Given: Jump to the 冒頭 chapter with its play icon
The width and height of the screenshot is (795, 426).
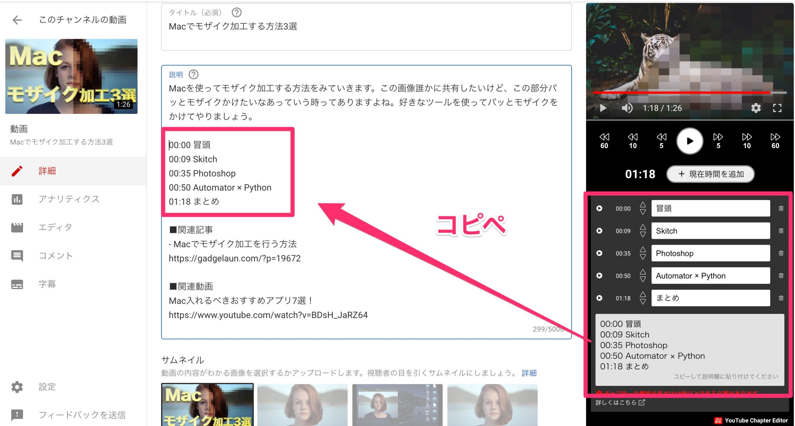Looking at the screenshot, I should (599, 208).
